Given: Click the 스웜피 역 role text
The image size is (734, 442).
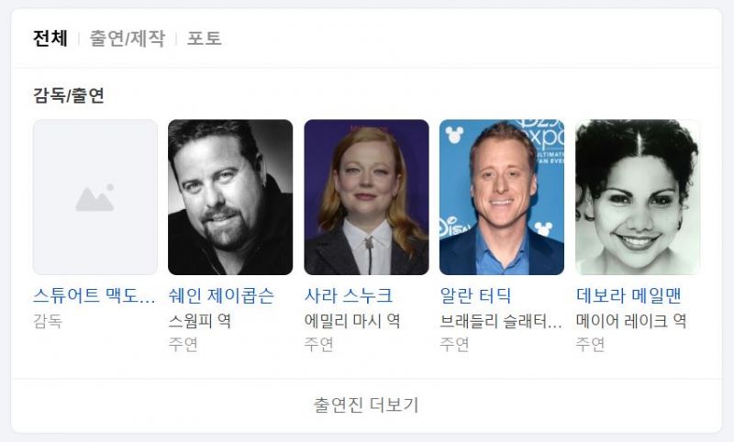Looking at the screenshot, I should pyautogui.click(x=199, y=321).
